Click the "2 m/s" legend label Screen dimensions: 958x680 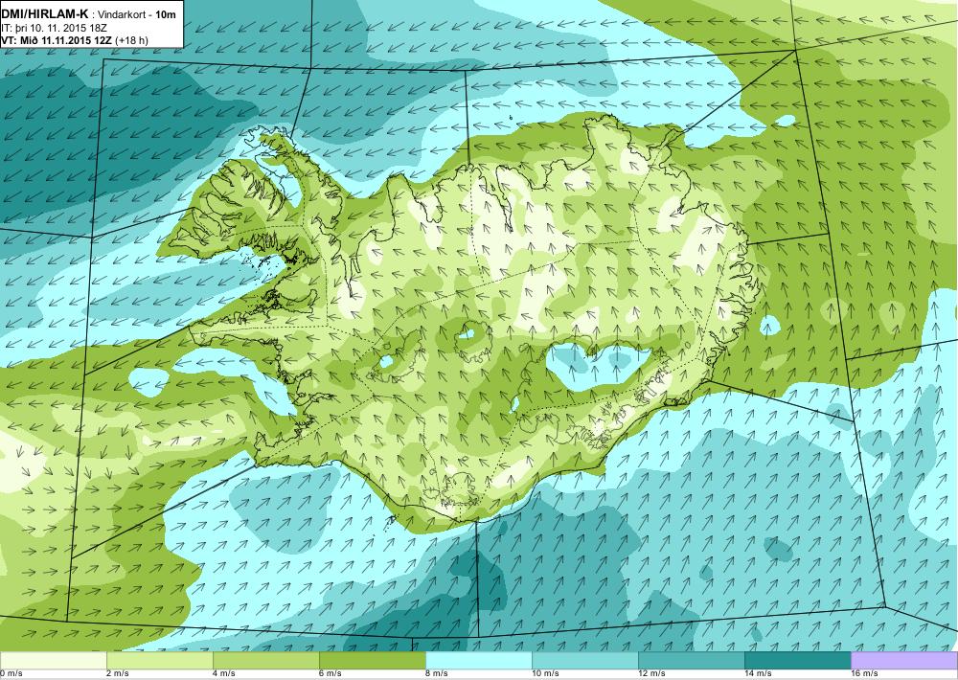click(117, 674)
